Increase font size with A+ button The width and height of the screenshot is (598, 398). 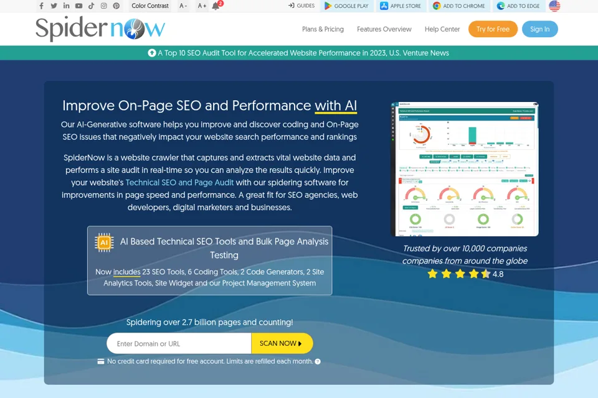coord(202,6)
